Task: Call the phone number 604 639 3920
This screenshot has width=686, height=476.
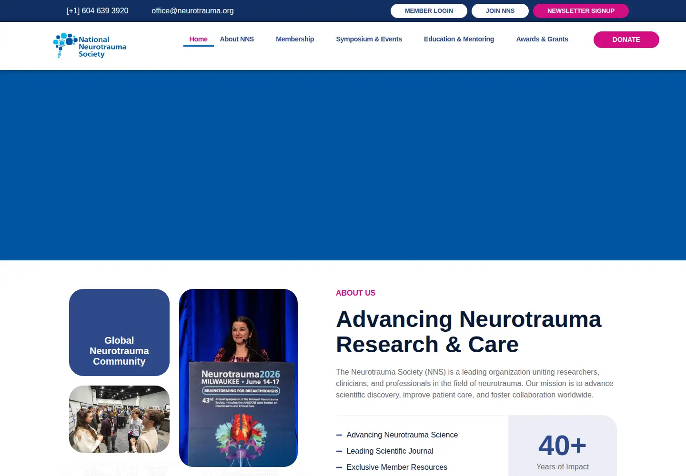Action: 97,10
